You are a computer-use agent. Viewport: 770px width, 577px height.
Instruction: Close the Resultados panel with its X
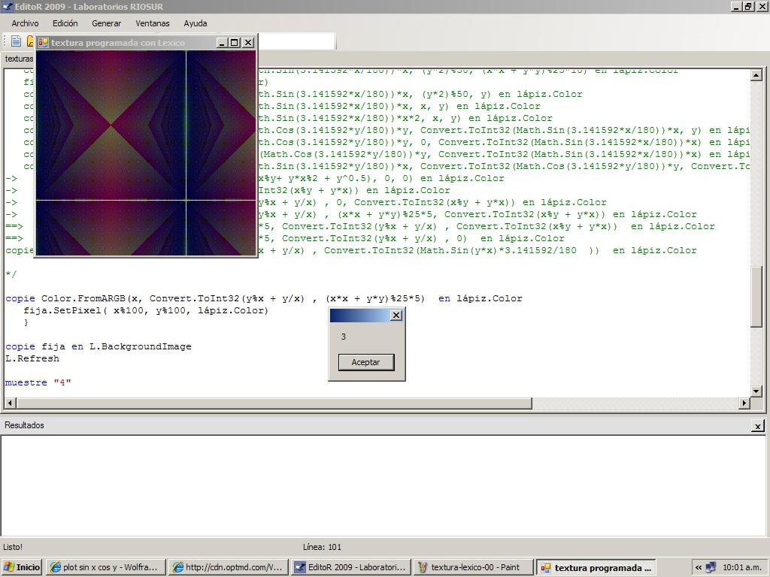[x=757, y=426]
